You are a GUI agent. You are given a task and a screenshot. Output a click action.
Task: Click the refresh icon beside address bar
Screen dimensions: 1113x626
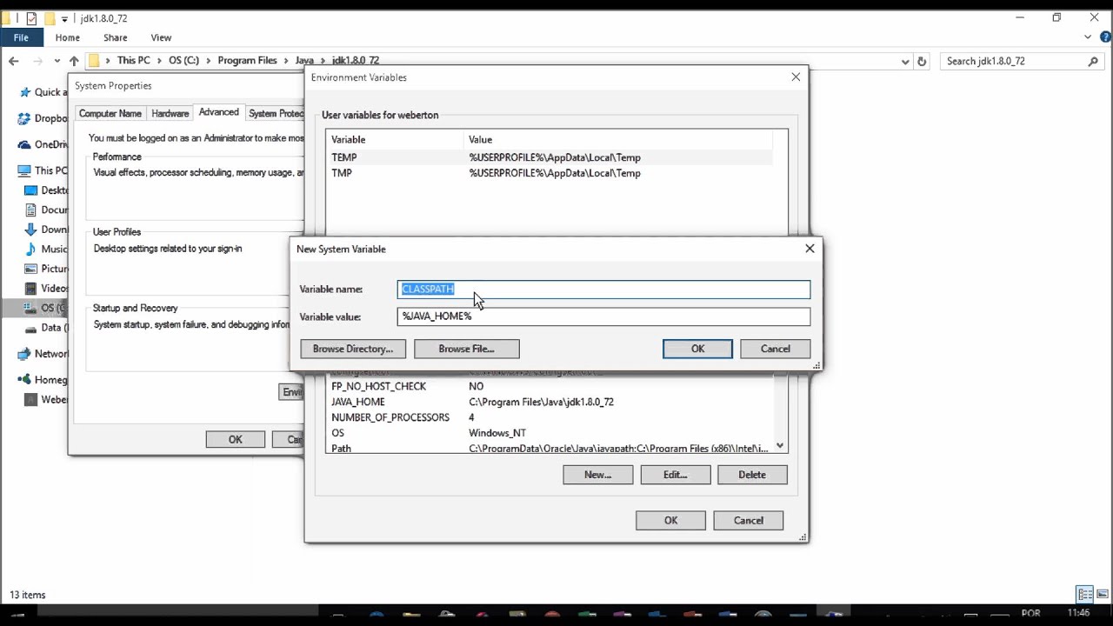click(922, 61)
